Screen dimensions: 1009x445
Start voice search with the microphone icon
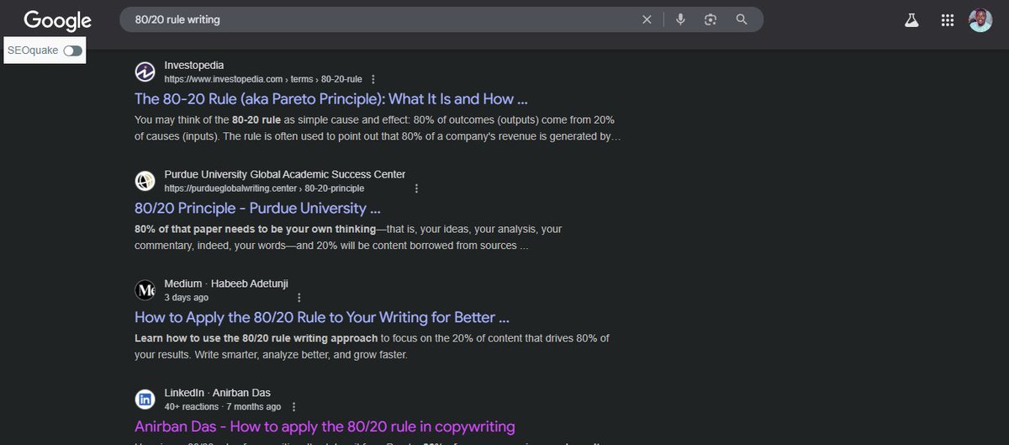pyautogui.click(x=680, y=19)
